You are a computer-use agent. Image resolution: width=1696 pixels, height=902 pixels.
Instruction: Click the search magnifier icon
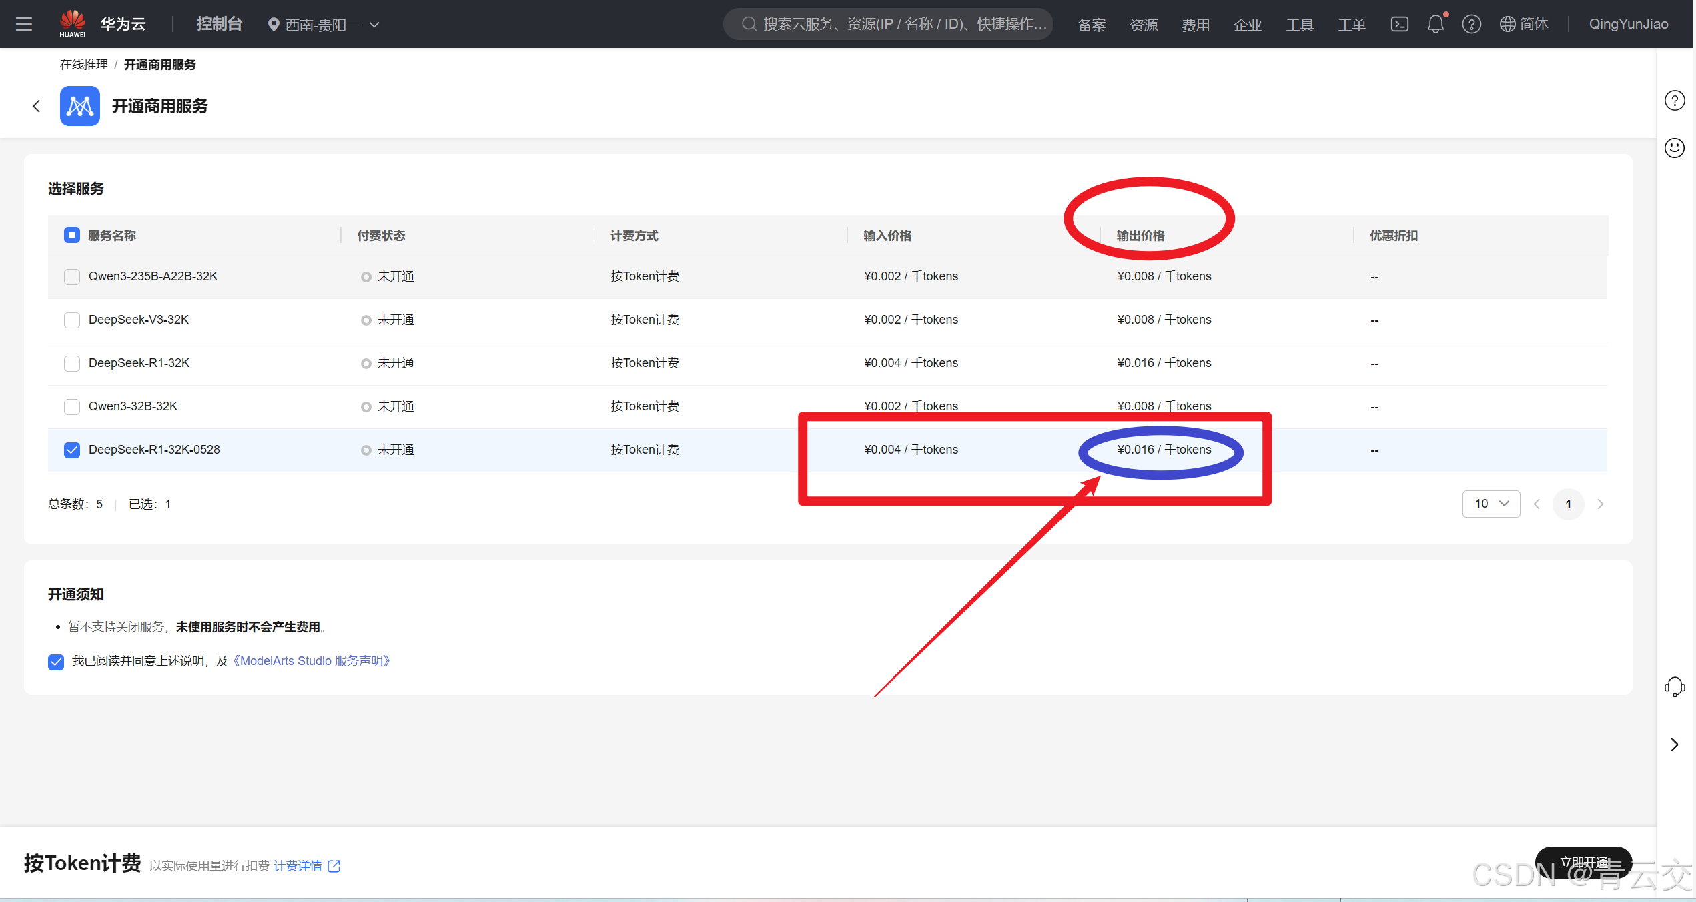coord(749,25)
